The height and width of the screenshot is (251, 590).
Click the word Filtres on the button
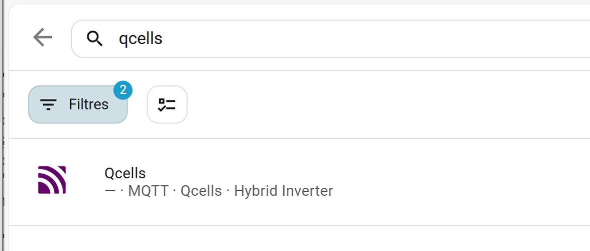coord(88,104)
